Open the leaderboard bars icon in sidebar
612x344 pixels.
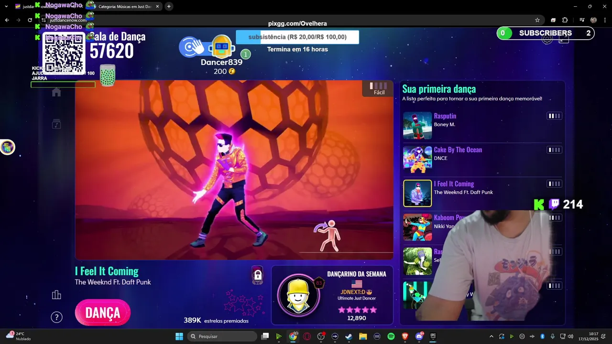coord(56,295)
